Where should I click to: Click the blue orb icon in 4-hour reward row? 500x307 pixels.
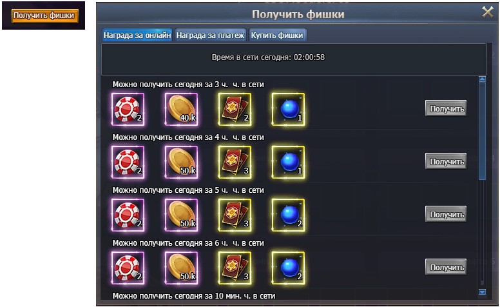pos(288,162)
